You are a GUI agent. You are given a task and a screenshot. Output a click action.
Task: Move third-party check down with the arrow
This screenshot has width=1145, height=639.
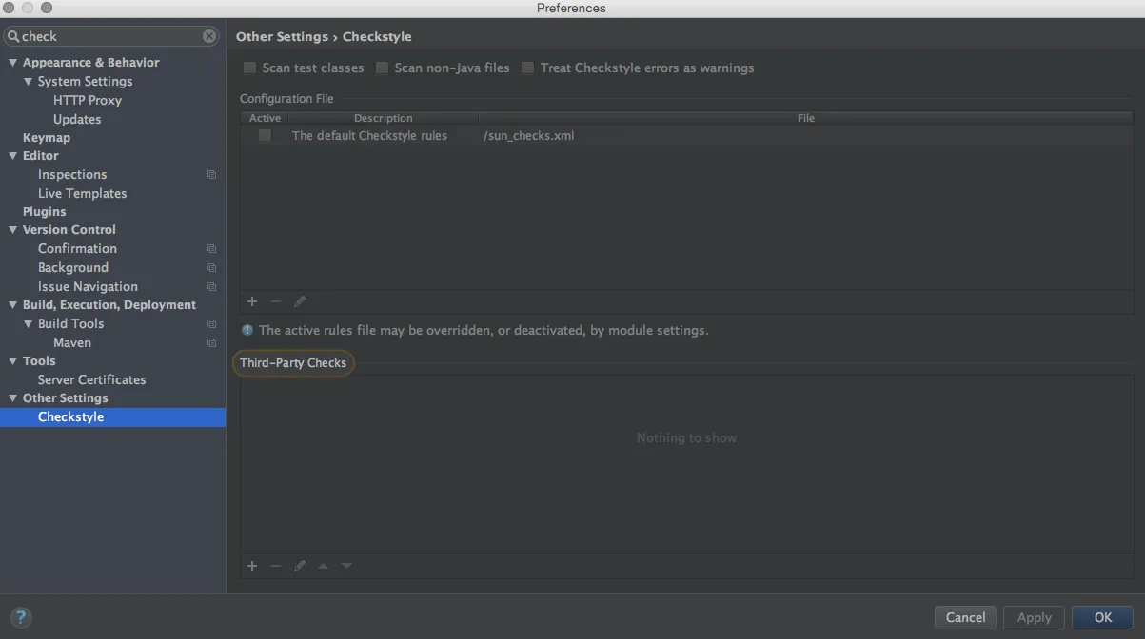pos(346,566)
